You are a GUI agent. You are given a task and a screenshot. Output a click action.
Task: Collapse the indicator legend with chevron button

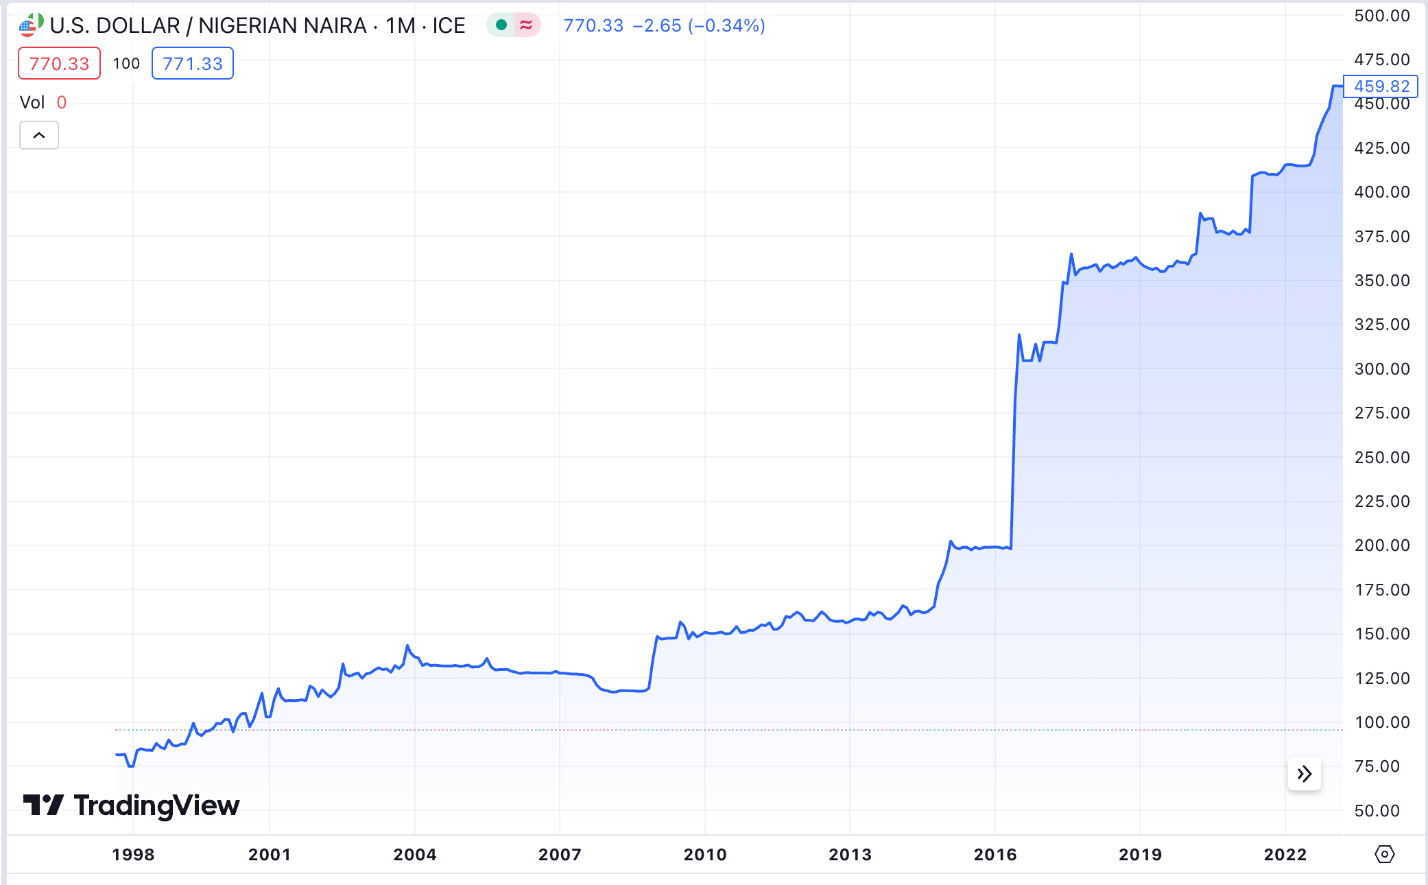[x=39, y=135]
